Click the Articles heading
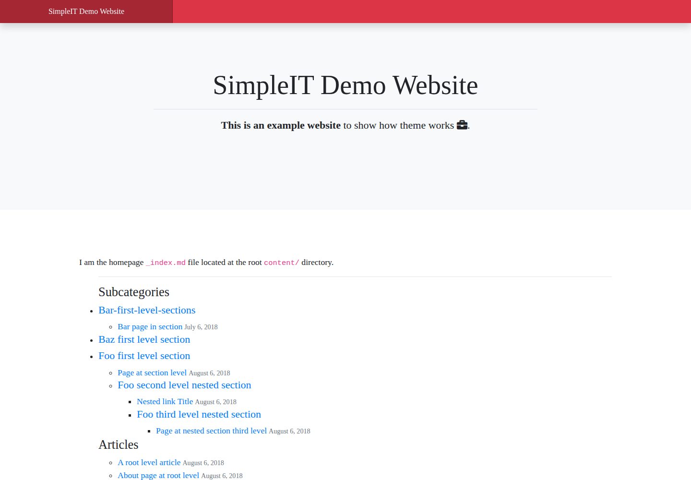 tap(119, 444)
